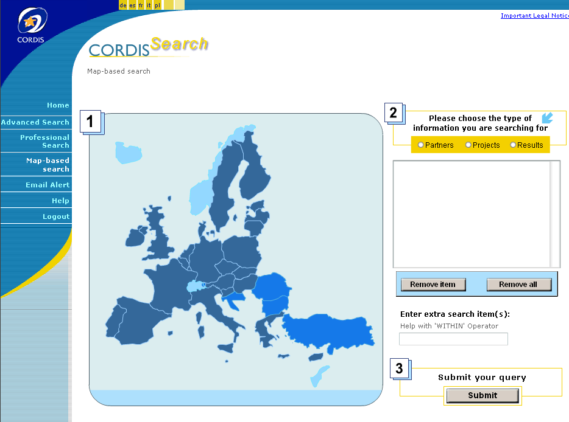
Task: Click the extra search items text field
Action: (x=453, y=339)
